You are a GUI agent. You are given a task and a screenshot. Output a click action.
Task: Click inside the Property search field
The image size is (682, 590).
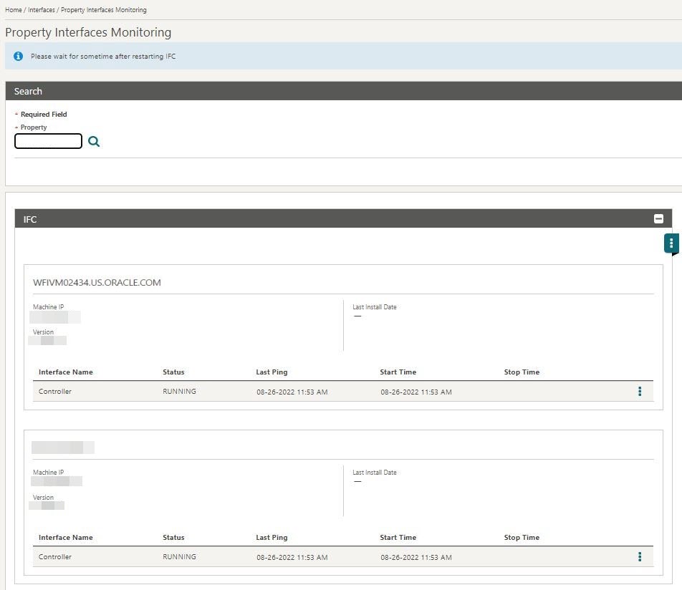pyautogui.click(x=47, y=141)
